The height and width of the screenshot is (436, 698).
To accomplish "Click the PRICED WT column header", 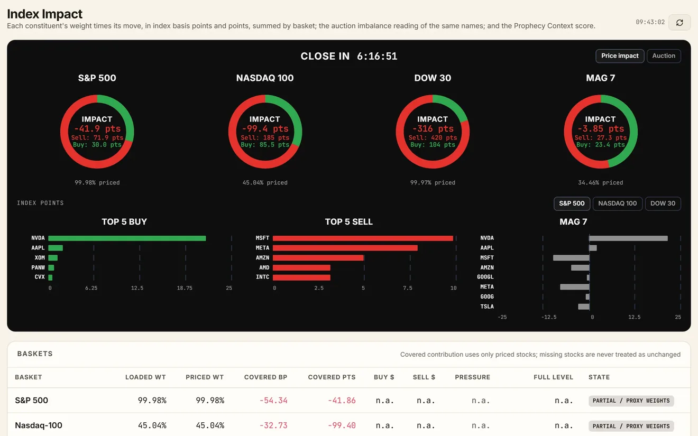I will coord(205,377).
